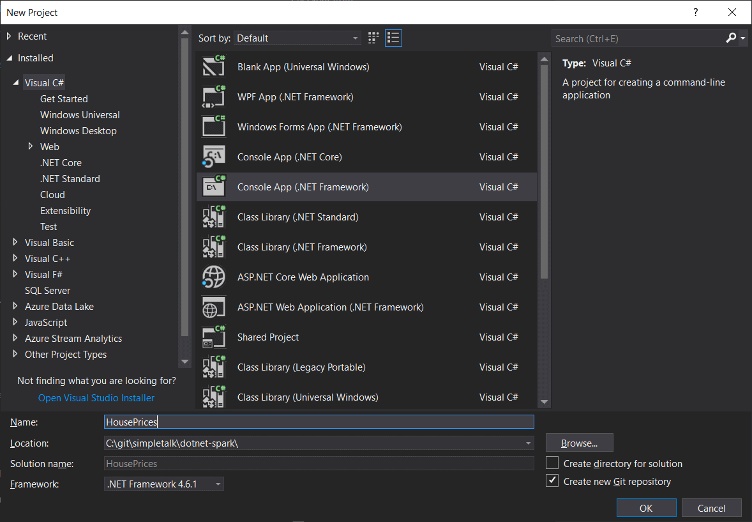Select Extensibility category
The width and height of the screenshot is (752, 522).
(65, 210)
